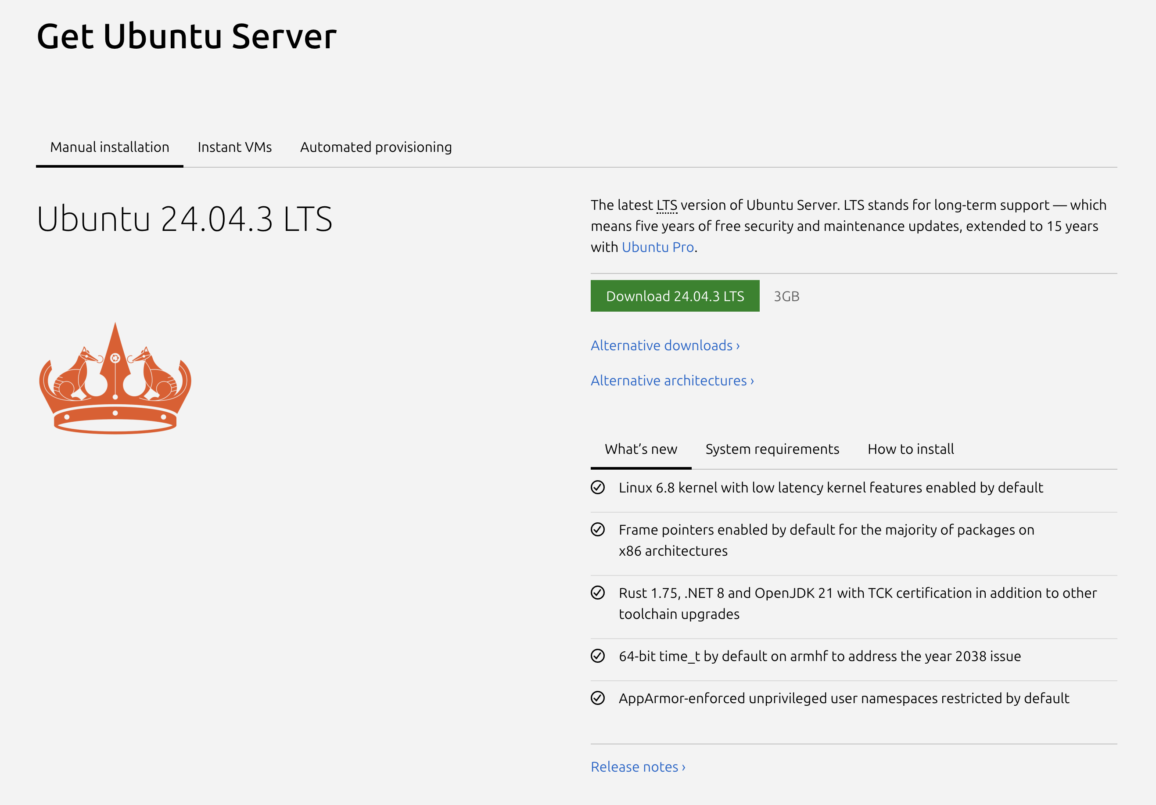The width and height of the screenshot is (1156, 805).
Task: Click the 3GB file size label
Action: pyautogui.click(x=786, y=297)
